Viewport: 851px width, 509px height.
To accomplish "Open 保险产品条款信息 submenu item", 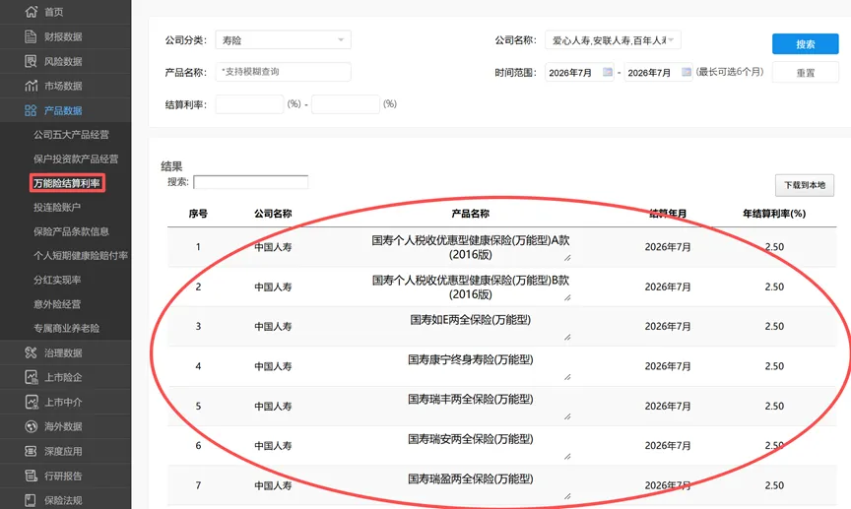I will [71, 231].
